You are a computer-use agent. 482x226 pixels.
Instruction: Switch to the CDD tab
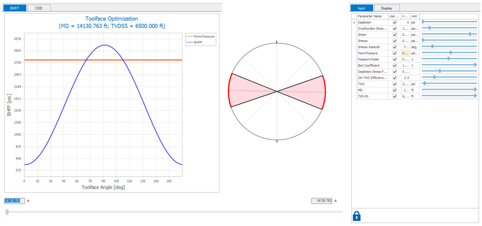38,8
